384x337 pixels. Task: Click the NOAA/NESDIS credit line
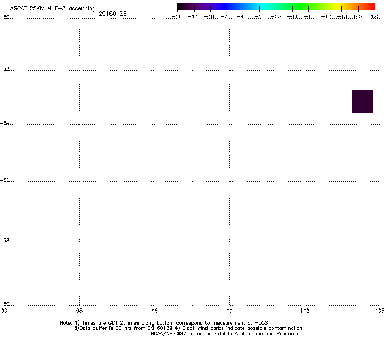(224, 334)
